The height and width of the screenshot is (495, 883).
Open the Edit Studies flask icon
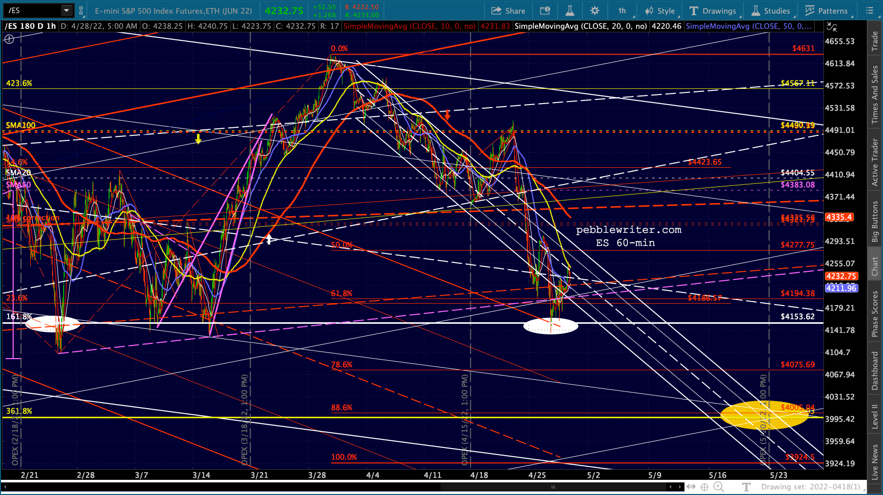(x=570, y=11)
